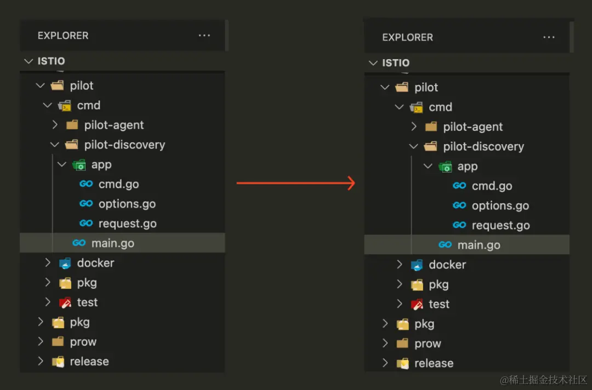Open cmd.go in the left Explorer tree
This screenshot has width=592, height=390.
pyautogui.click(x=119, y=184)
